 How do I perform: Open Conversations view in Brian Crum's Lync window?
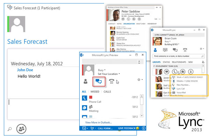pos(175,50)
